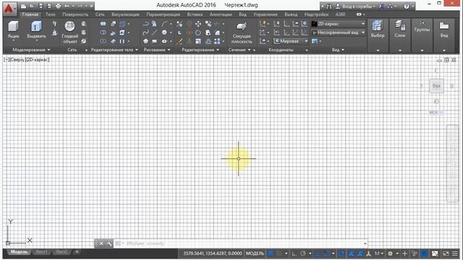This screenshot has height=260, width=463.
Task: Expand the Сечение panel
Action: [x=239, y=50]
